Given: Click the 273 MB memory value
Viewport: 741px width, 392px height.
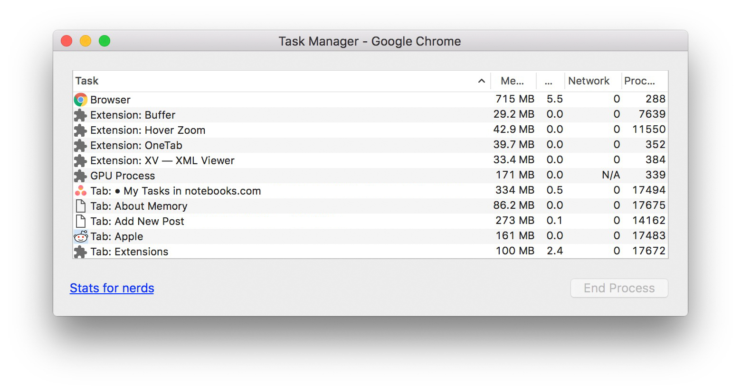Looking at the screenshot, I should 515,220.
